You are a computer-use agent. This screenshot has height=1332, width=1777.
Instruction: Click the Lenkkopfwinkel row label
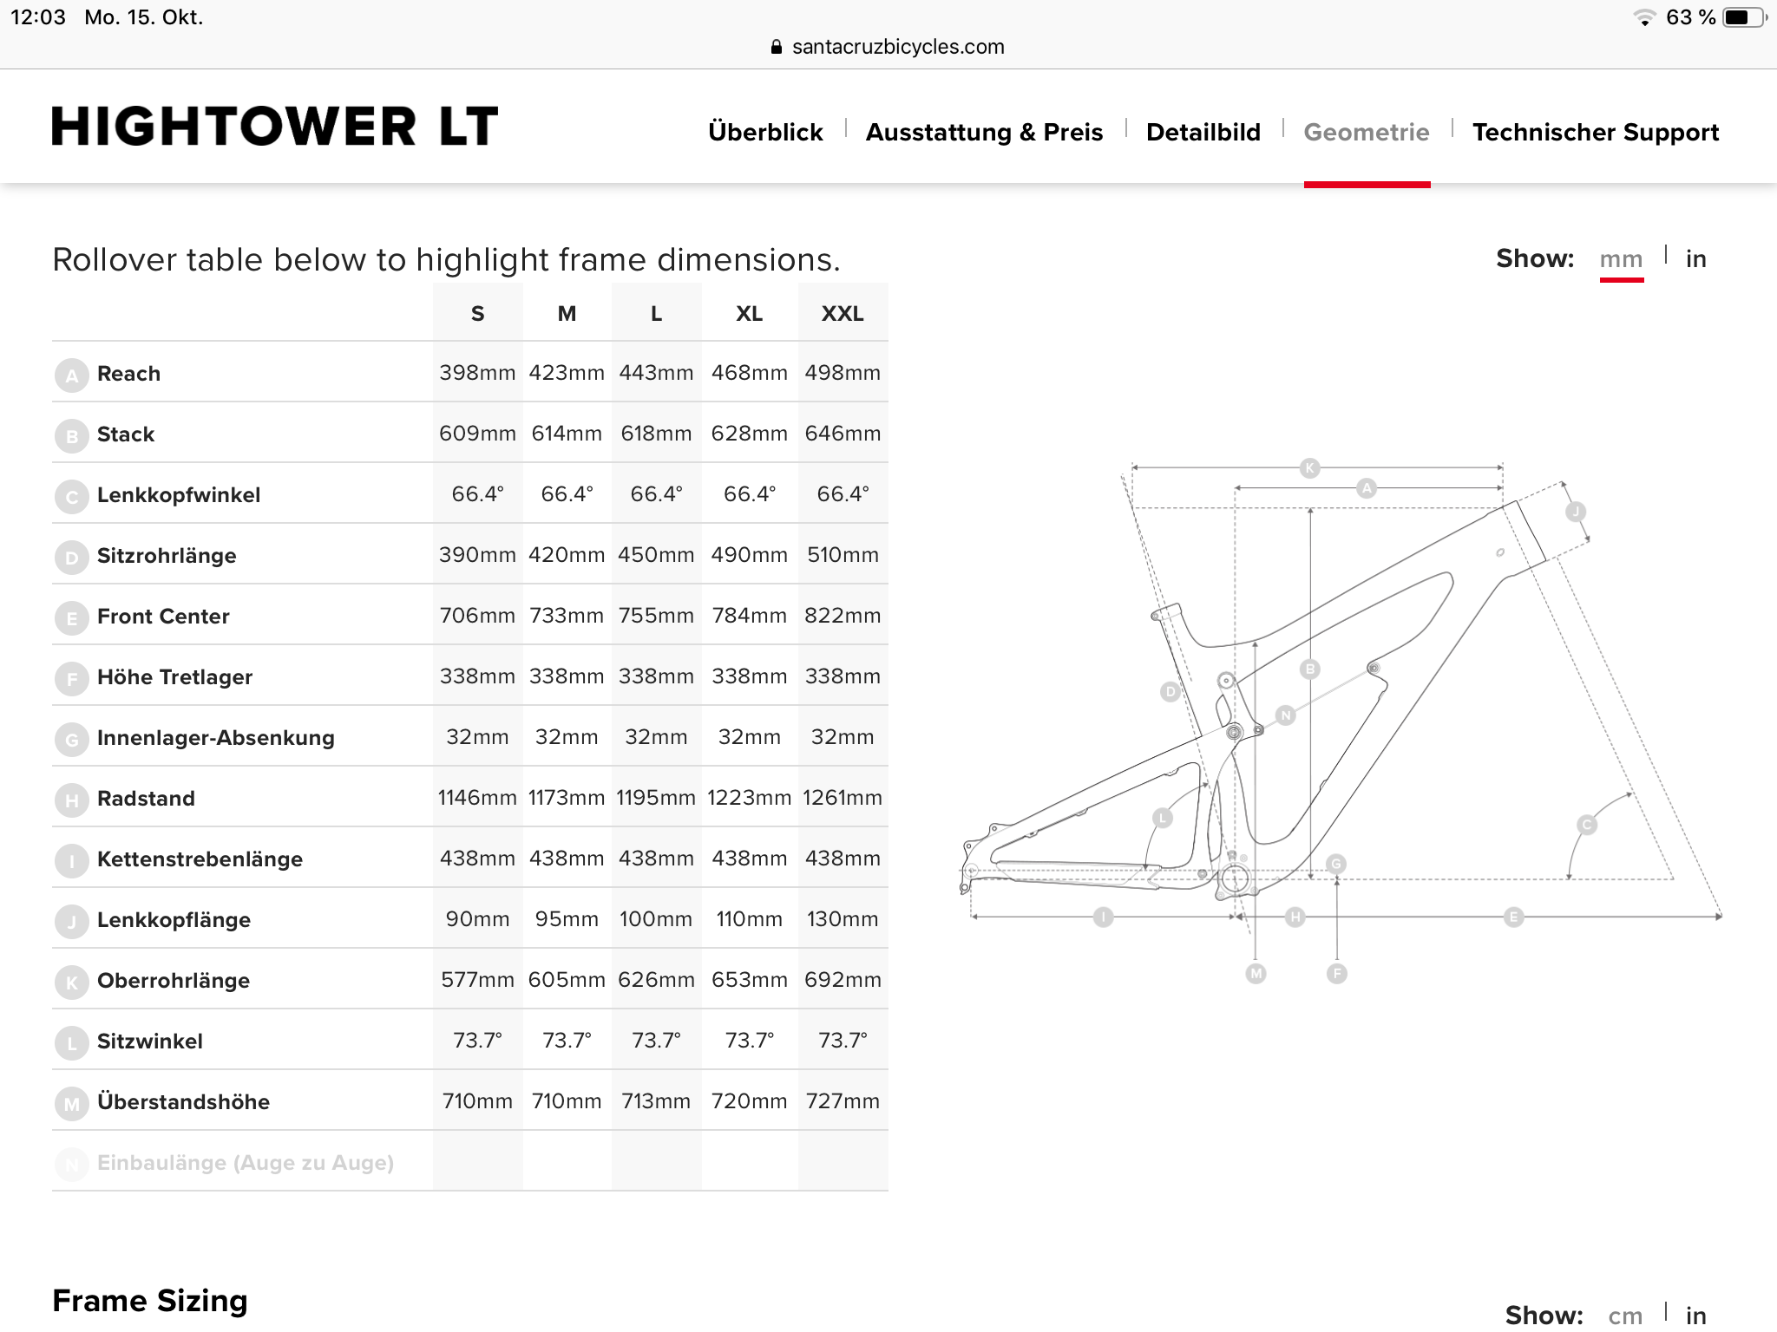point(179,495)
